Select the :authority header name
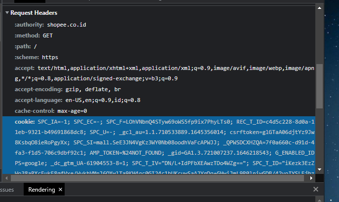The image size is (339, 202). point(29,25)
